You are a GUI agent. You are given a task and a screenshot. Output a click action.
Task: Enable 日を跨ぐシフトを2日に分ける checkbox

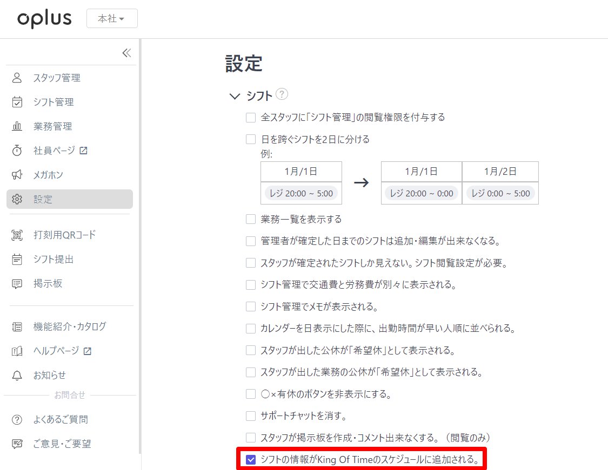tap(251, 139)
